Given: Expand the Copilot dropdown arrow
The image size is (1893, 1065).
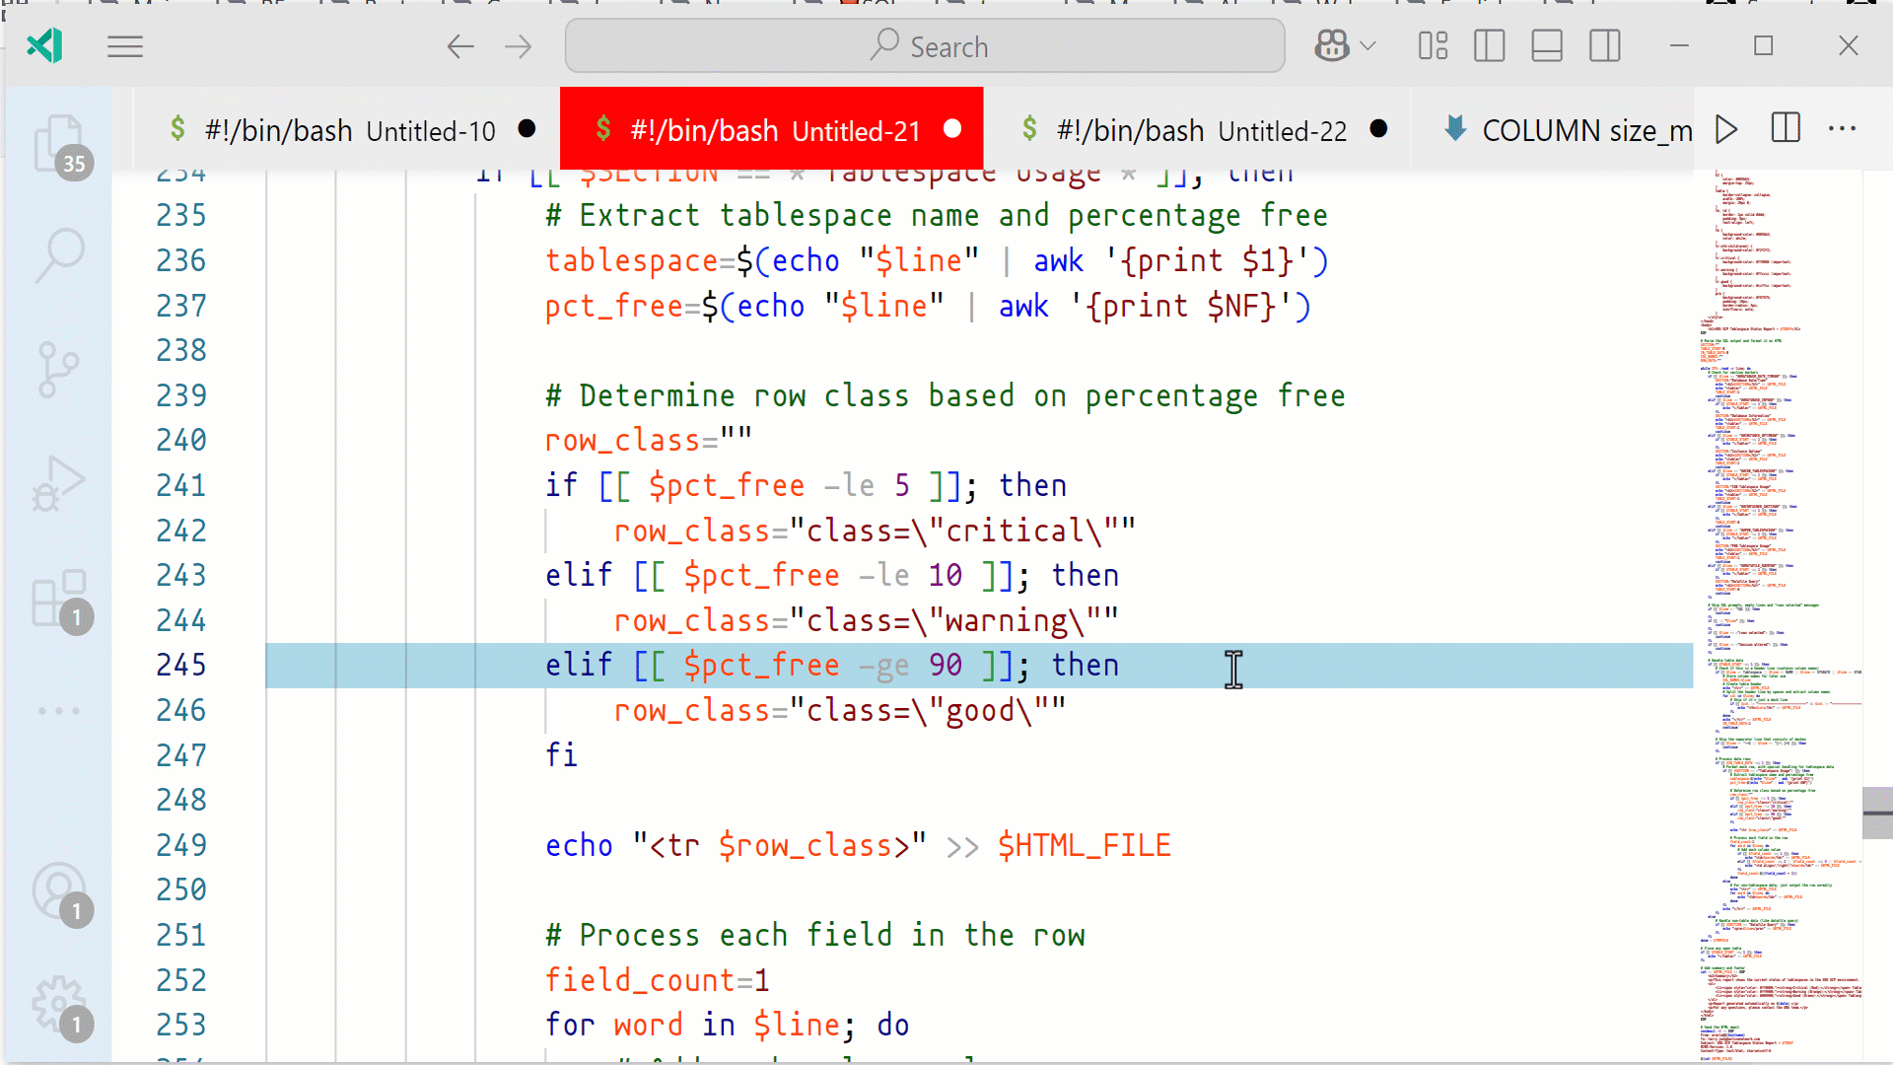Looking at the screenshot, I should pyautogui.click(x=1368, y=46).
